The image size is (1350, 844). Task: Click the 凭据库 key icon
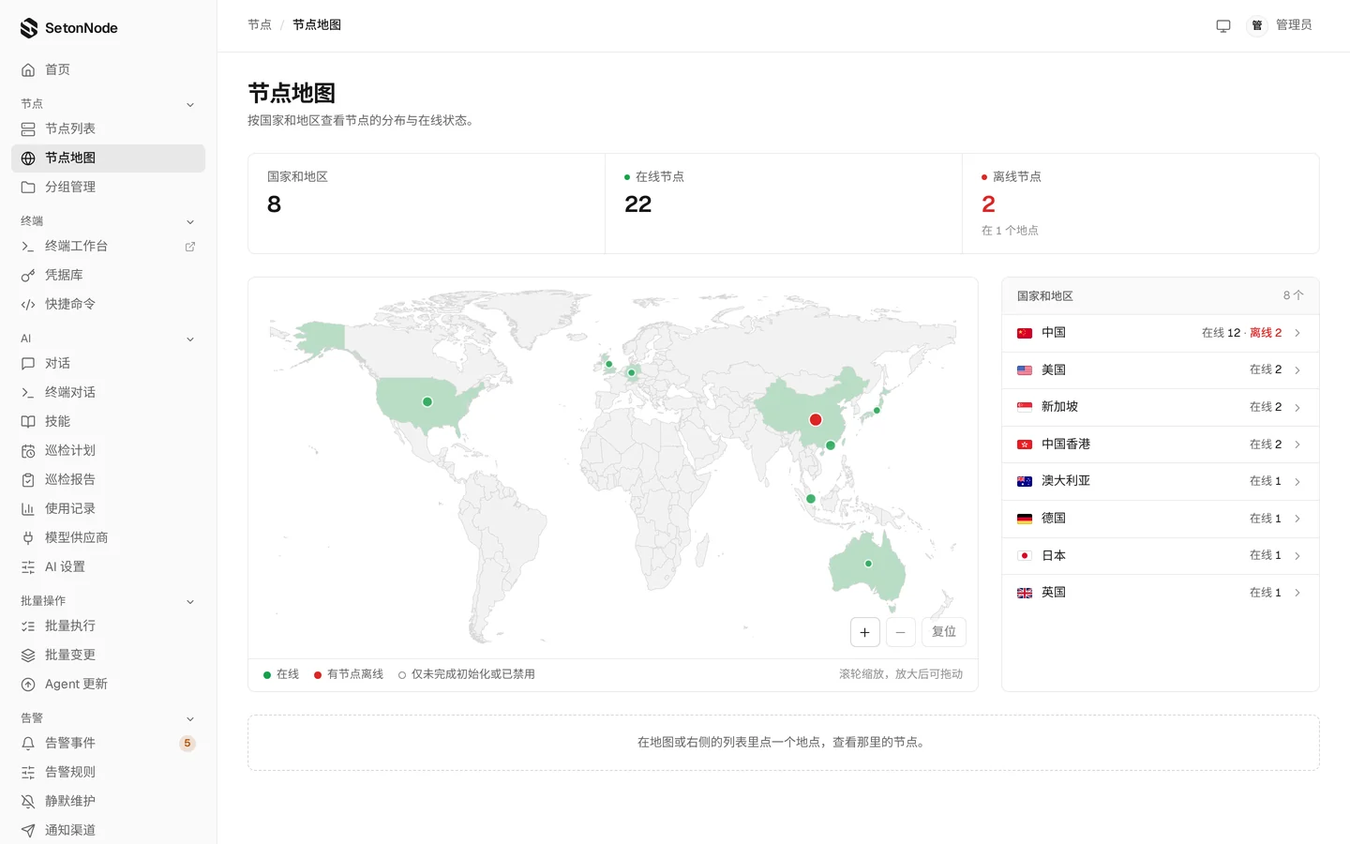(x=28, y=276)
